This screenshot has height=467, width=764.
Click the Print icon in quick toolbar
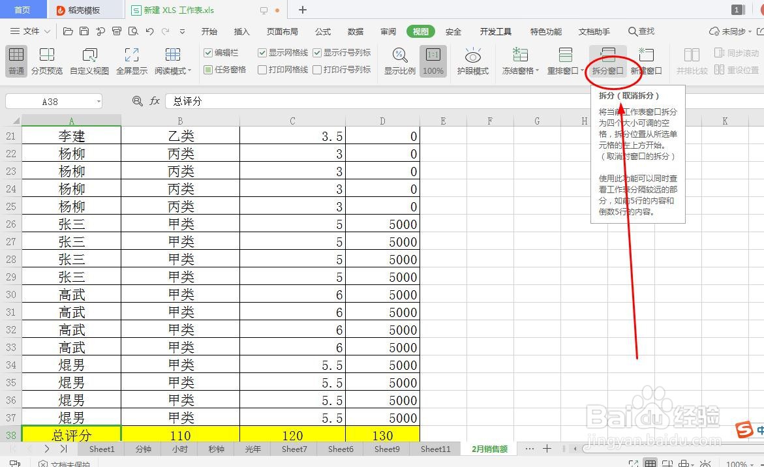(x=117, y=31)
